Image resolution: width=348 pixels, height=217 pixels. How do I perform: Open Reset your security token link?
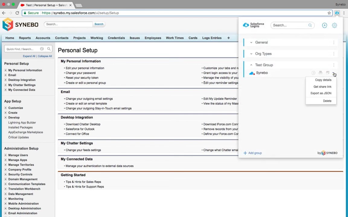[x=82, y=78]
